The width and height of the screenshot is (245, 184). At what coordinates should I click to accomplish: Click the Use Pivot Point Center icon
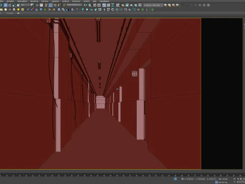pyautogui.click(x=32, y=5)
